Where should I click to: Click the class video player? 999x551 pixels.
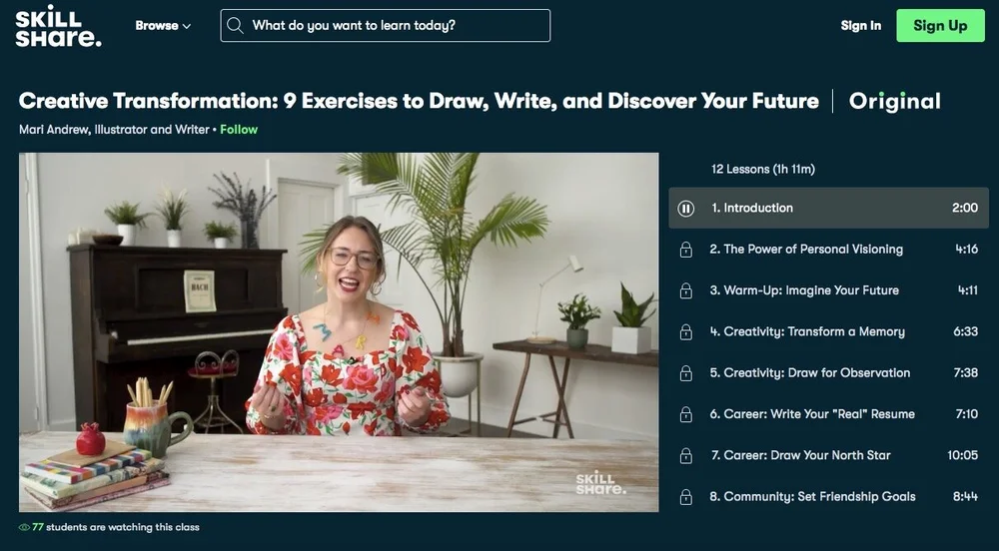(339, 332)
